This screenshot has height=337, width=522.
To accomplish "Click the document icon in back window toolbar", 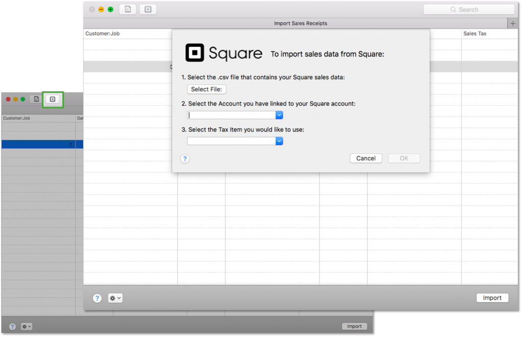I will (x=36, y=99).
